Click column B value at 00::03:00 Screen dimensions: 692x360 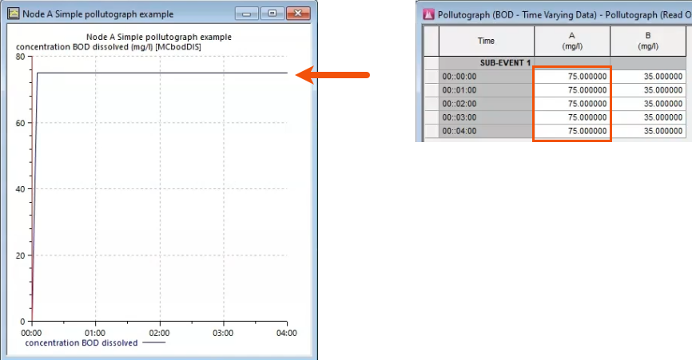[x=648, y=117]
